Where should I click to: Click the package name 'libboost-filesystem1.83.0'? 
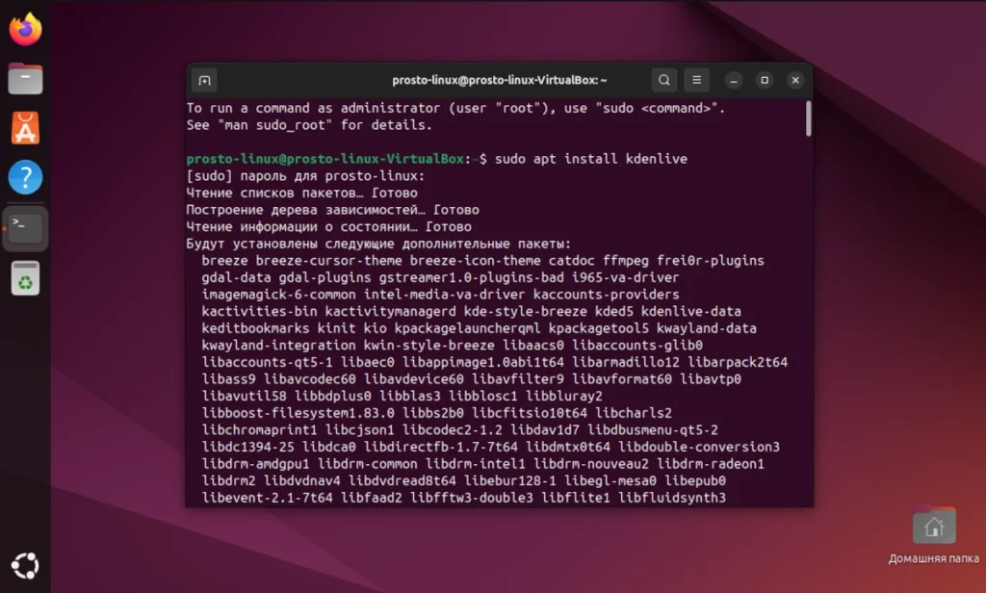click(x=298, y=414)
